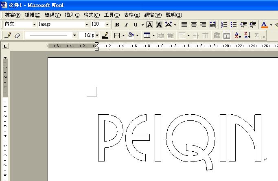Select the Draw Table pencil tool
278x181 pixels.
8,35
